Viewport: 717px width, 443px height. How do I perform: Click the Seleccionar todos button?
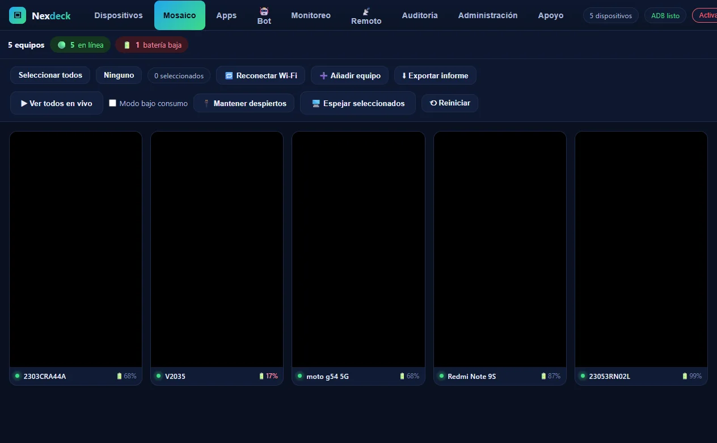(50, 75)
